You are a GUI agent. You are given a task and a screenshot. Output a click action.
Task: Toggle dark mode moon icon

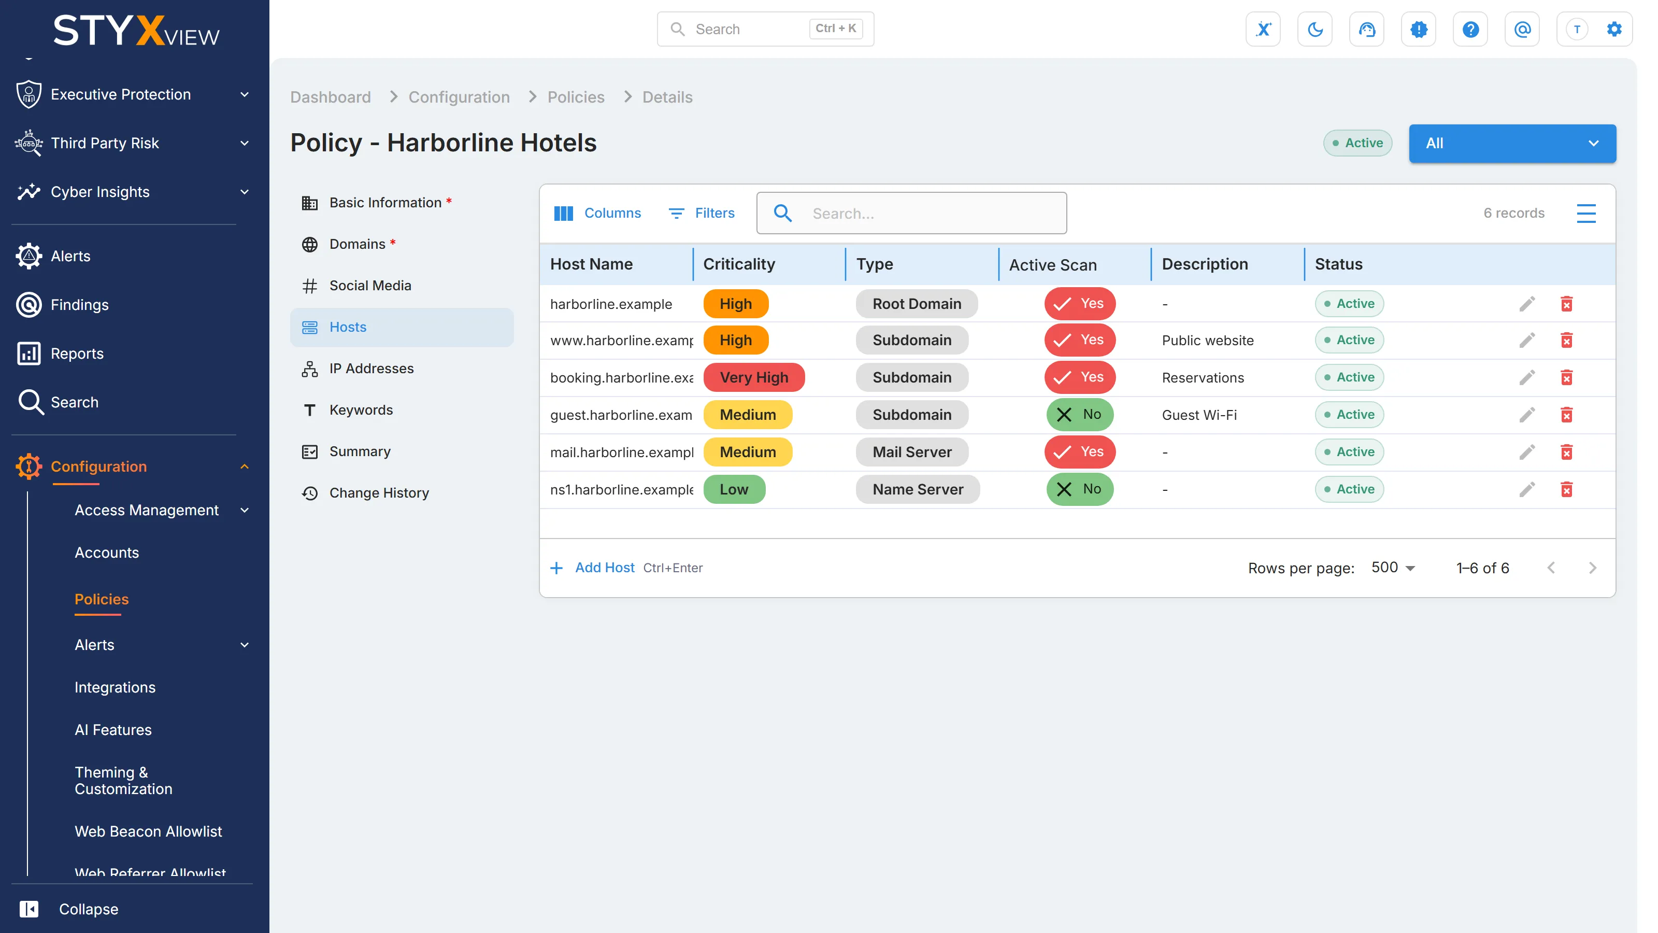click(x=1315, y=29)
